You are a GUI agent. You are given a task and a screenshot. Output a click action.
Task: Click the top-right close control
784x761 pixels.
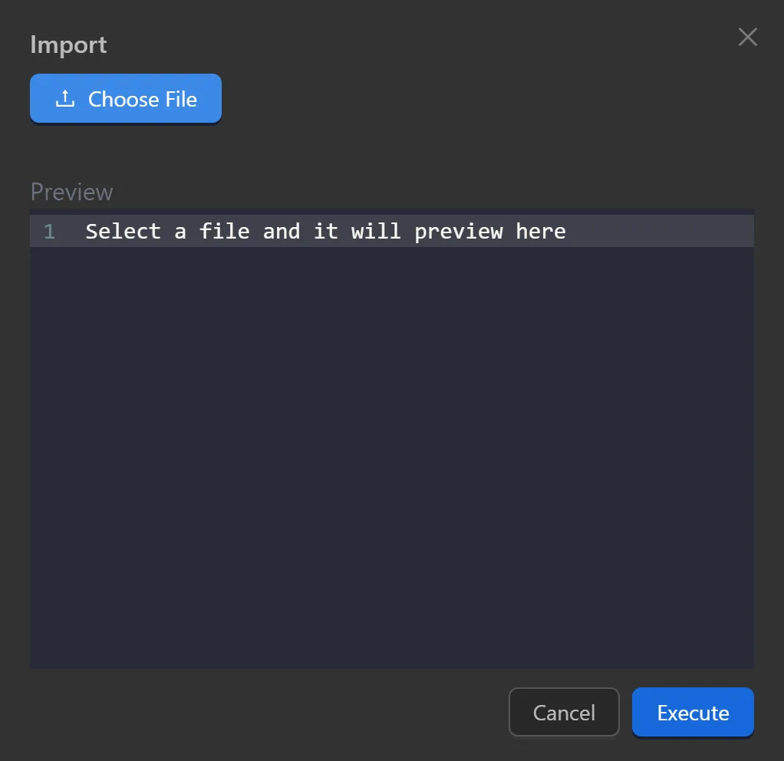point(747,36)
